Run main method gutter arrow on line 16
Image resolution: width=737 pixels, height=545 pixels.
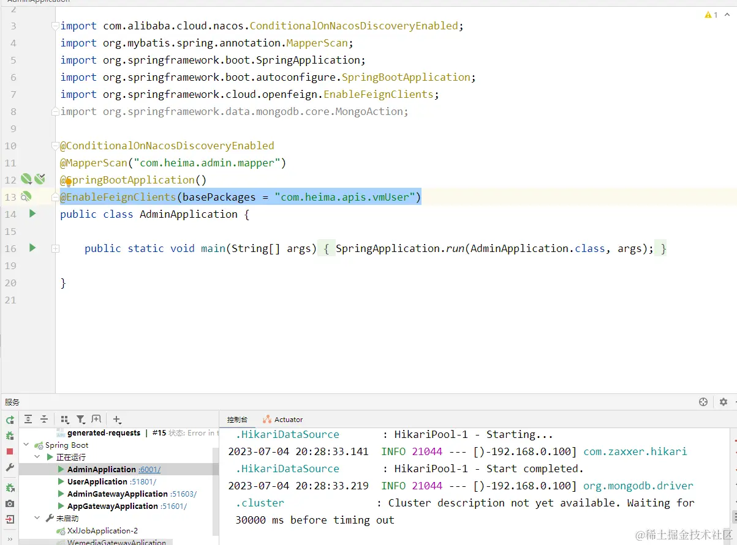[x=32, y=248]
